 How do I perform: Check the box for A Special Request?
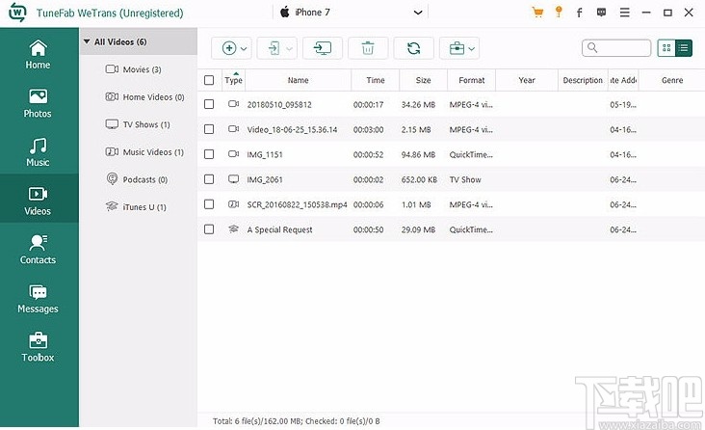click(209, 229)
